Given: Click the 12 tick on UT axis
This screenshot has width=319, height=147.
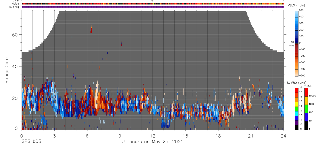Looking at the screenshot, I should point(153,136).
